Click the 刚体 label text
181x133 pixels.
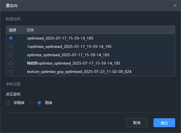(49, 103)
